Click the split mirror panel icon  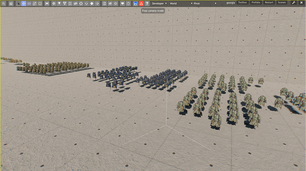tap(70, 3)
